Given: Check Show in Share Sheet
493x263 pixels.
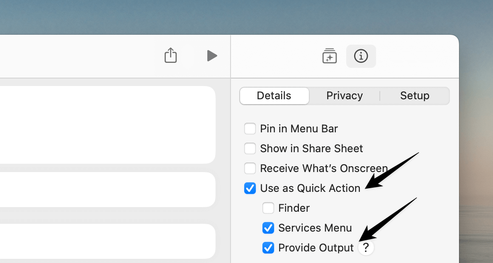Looking at the screenshot, I should [250, 148].
